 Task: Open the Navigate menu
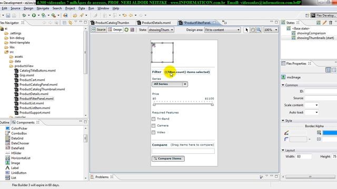coord(43,8)
